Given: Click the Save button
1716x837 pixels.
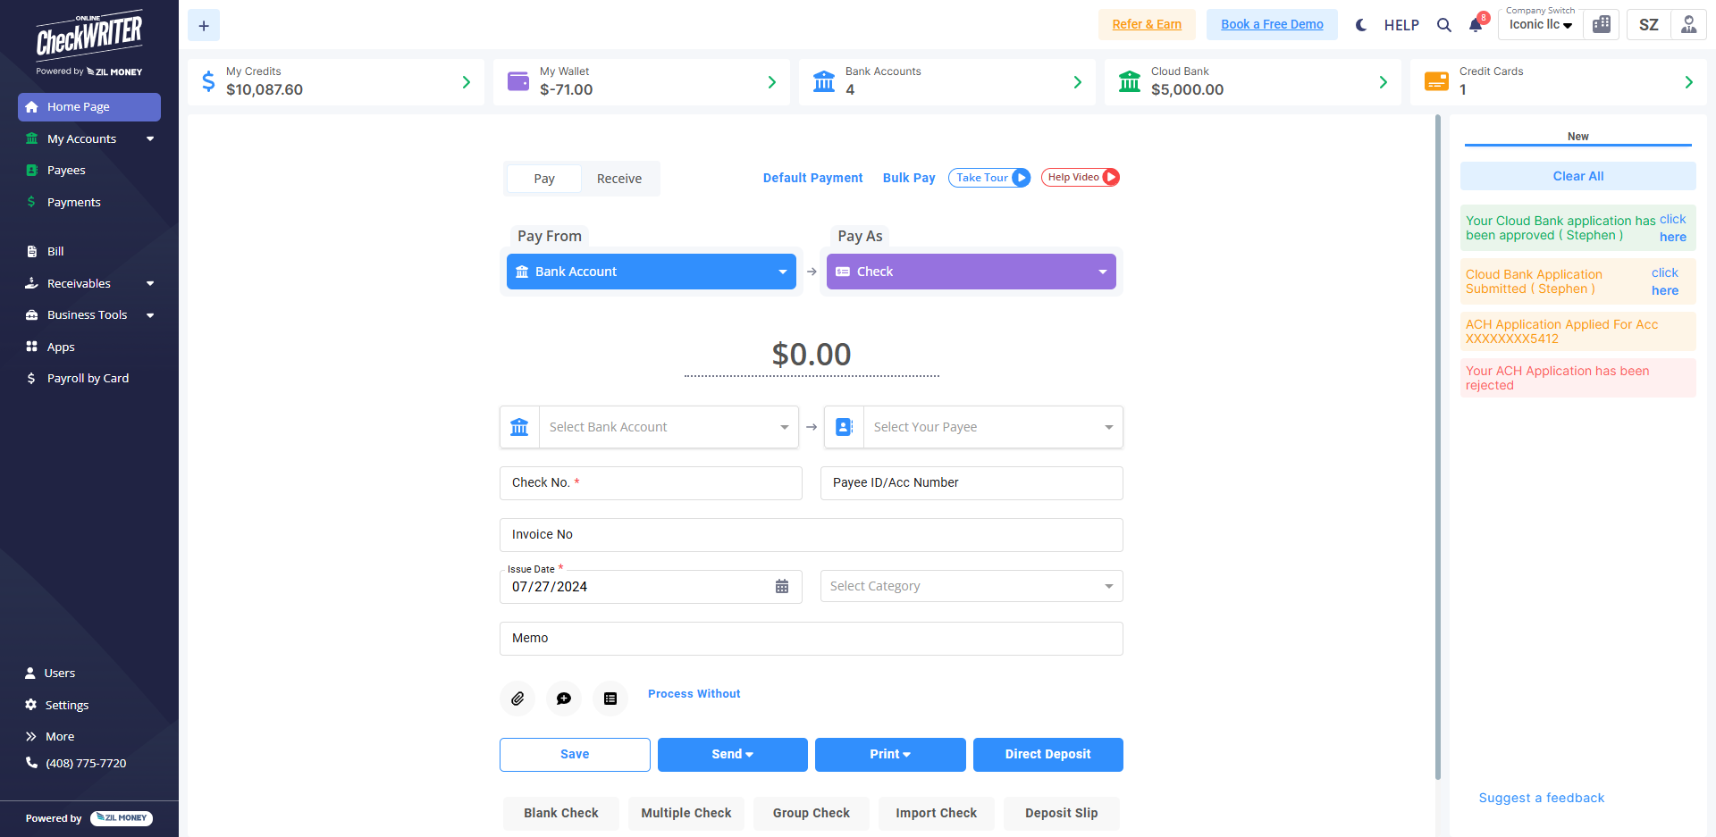Looking at the screenshot, I should click(x=575, y=755).
